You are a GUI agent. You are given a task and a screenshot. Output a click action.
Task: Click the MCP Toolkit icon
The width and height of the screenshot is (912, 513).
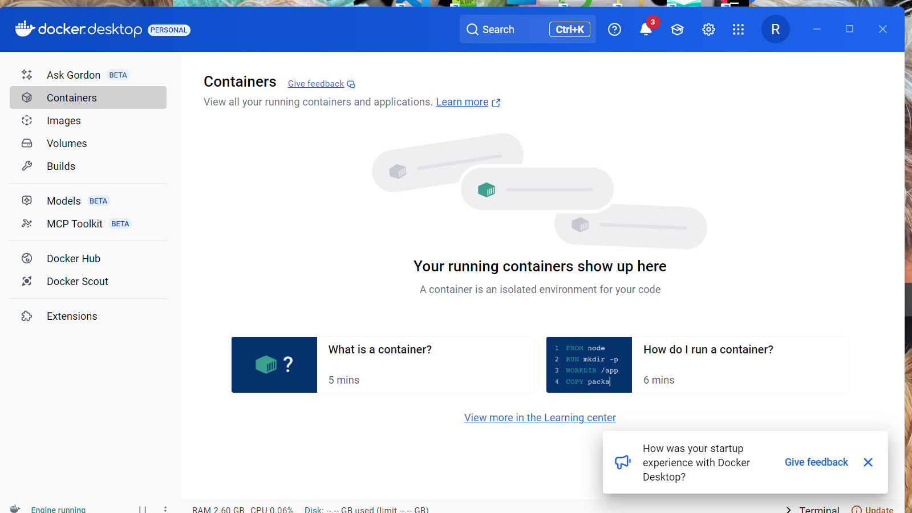(x=27, y=223)
